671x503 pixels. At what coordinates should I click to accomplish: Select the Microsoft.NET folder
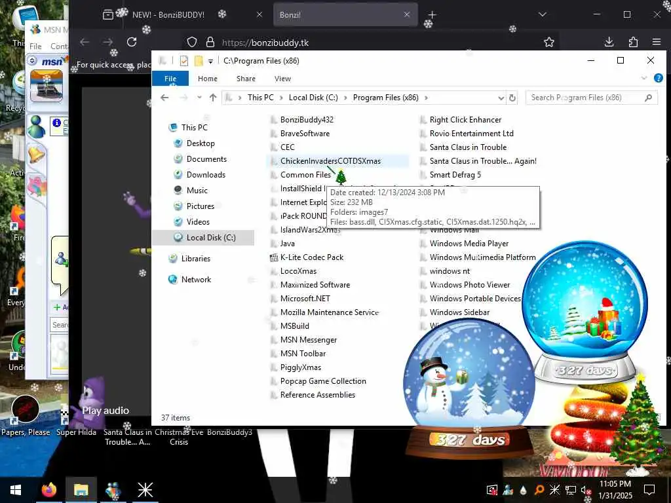[x=305, y=299]
